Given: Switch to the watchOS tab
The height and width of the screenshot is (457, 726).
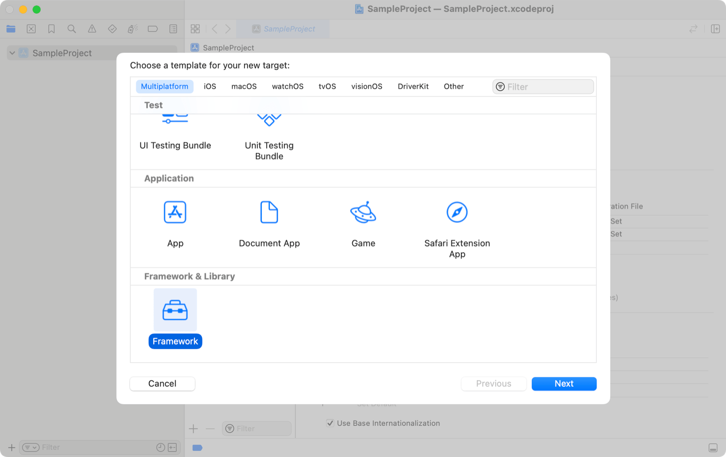Looking at the screenshot, I should [x=287, y=86].
